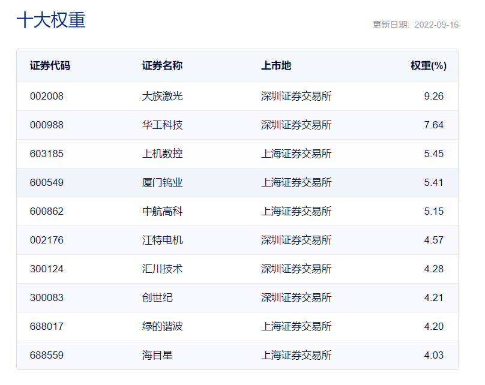The height and width of the screenshot is (385, 485).
Task: Select security code 000988
Action: (47, 125)
